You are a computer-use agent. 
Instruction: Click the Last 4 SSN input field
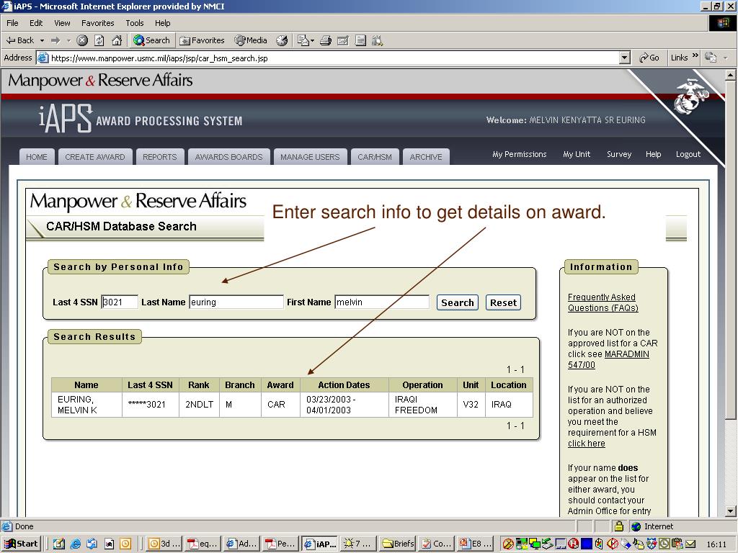120,302
